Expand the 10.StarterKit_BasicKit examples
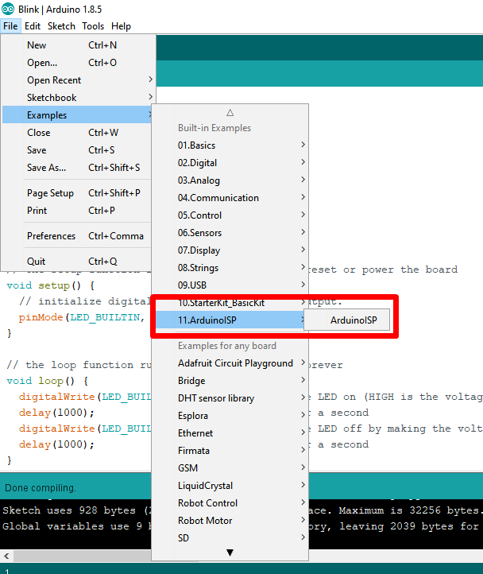483x574 pixels. coord(230,303)
